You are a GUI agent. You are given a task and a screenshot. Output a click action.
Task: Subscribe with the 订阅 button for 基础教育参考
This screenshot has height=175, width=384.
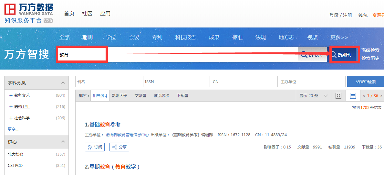[x=95, y=147]
